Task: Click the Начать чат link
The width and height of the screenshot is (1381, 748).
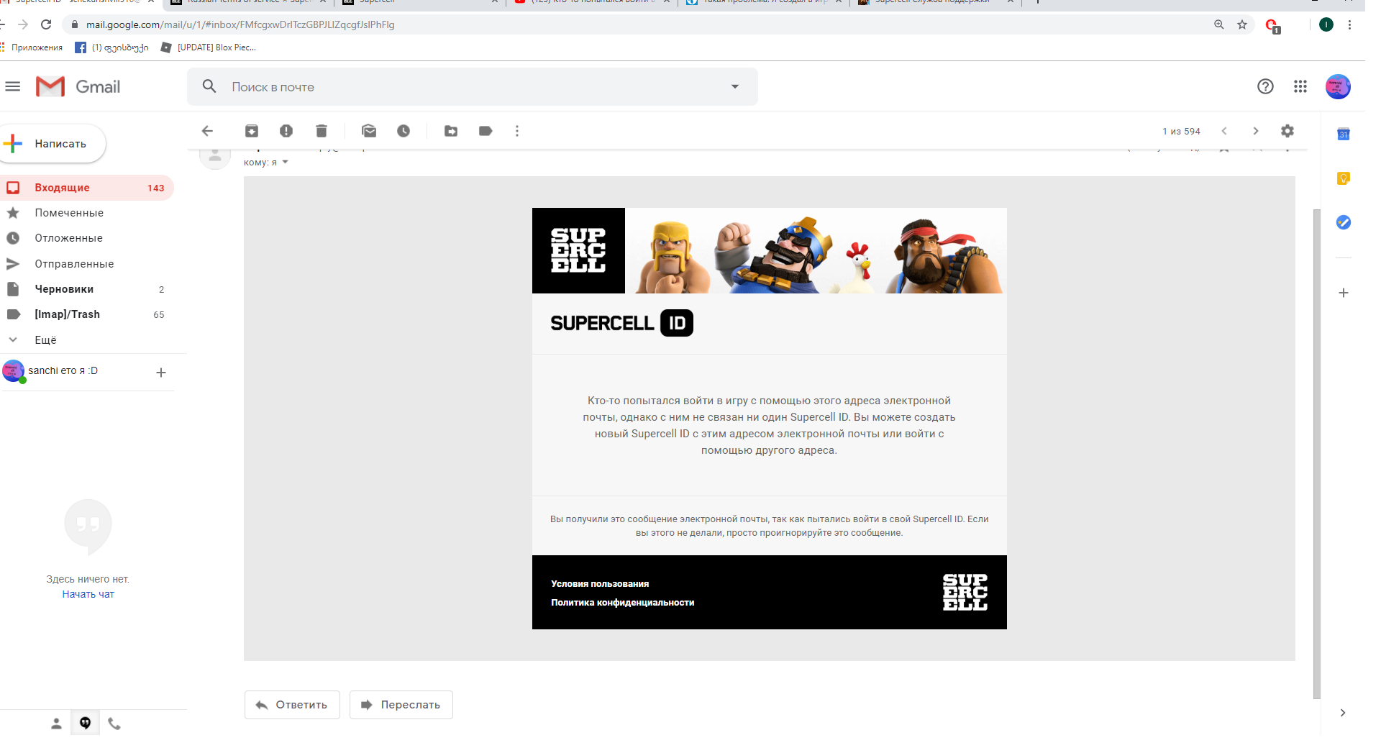Action: click(88, 594)
